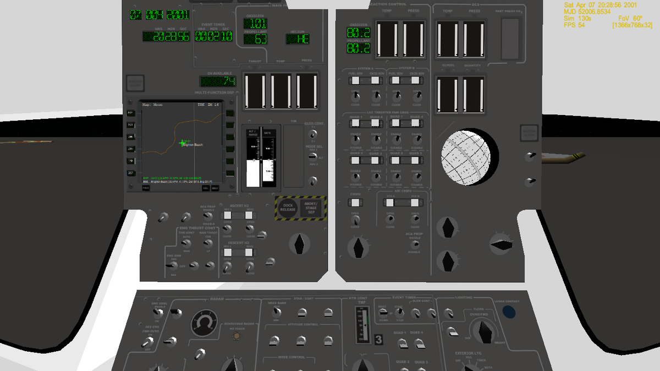The image size is (660, 371).
Task: Flip the DESCENT H2 REG 2 valve switch
Action: coord(249,267)
